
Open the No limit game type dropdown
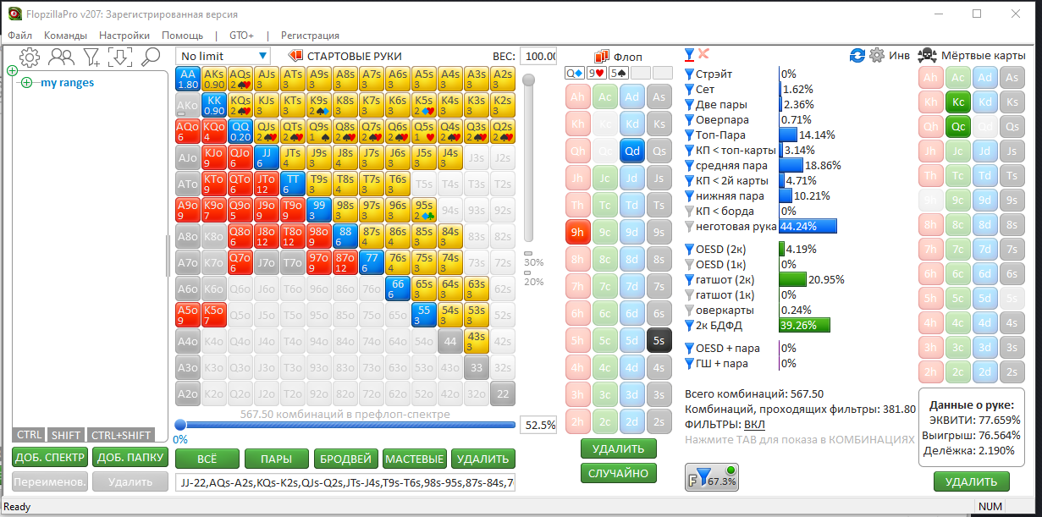click(223, 56)
